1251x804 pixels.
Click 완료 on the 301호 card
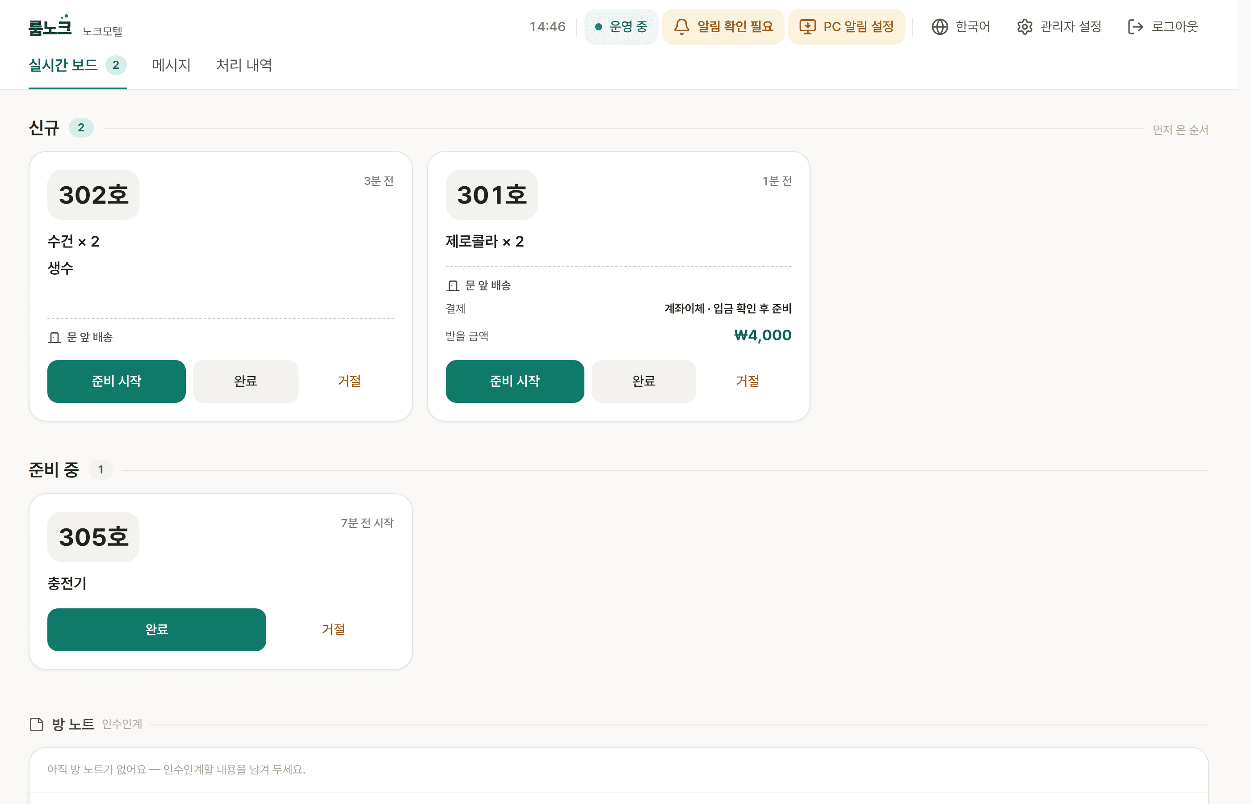(643, 381)
